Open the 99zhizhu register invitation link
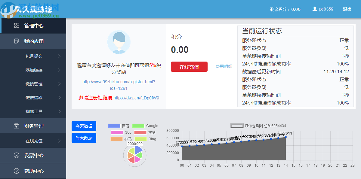 click(119, 85)
